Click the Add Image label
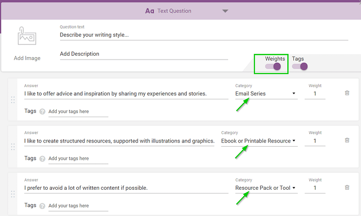 pyautogui.click(x=27, y=58)
